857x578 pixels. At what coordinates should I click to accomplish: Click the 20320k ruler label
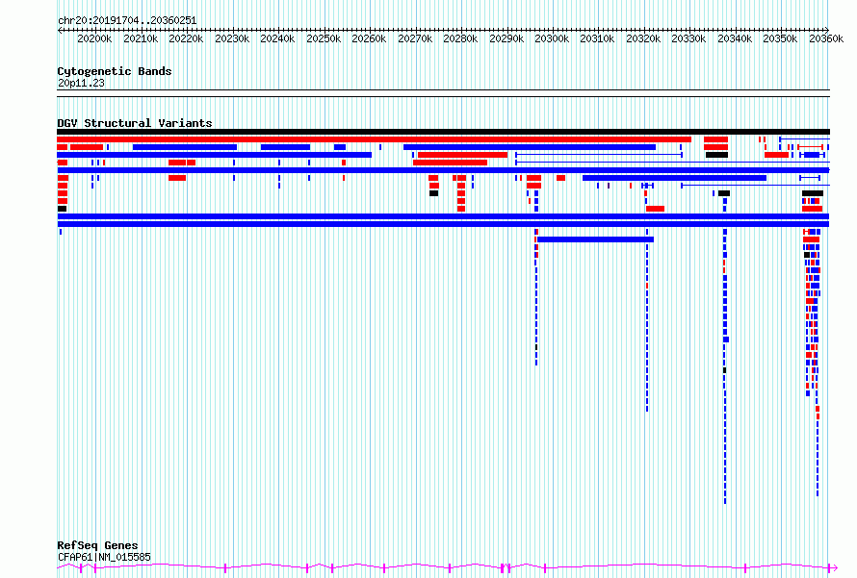(643, 38)
